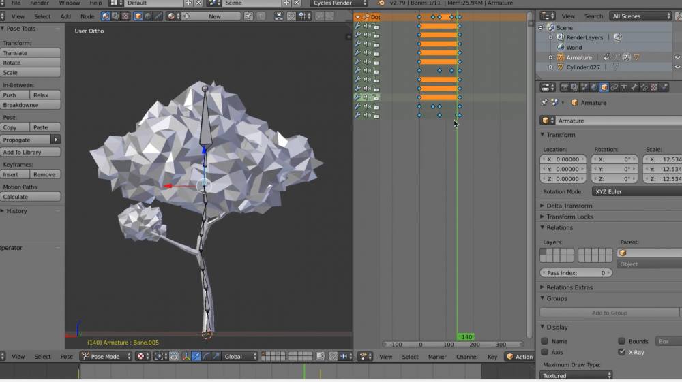
Task: Hide Cylinder.027 using its eye icon
Action: [x=677, y=67]
